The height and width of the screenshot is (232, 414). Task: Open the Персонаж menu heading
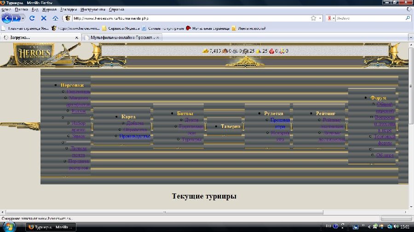point(72,85)
